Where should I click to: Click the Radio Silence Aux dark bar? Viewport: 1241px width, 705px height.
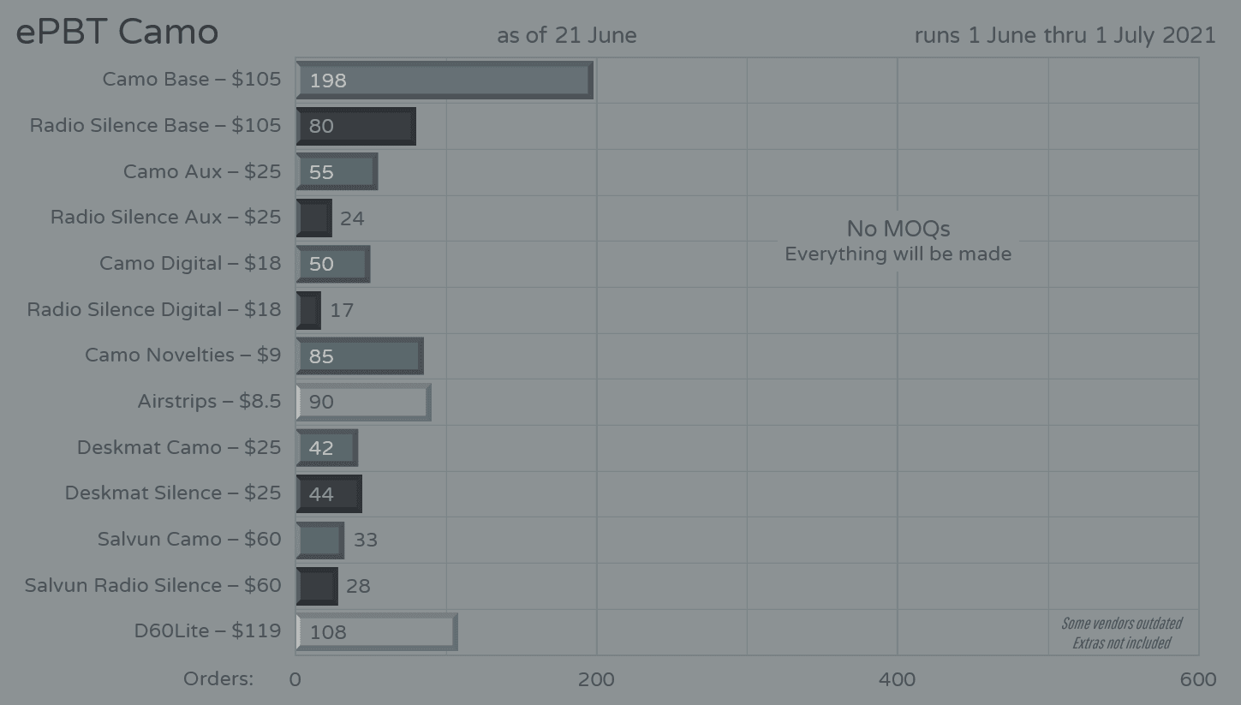(x=313, y=218)
